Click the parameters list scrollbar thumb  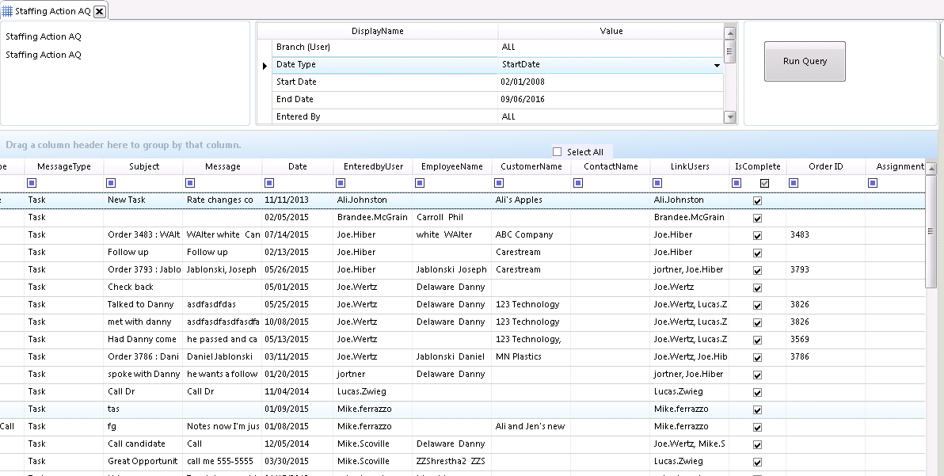coord(729,51)
